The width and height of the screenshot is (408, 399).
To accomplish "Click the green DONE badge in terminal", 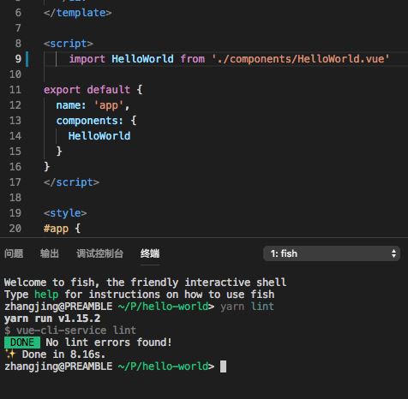I will click(x=22, y=342).
